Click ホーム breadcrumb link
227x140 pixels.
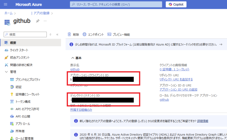8,13
